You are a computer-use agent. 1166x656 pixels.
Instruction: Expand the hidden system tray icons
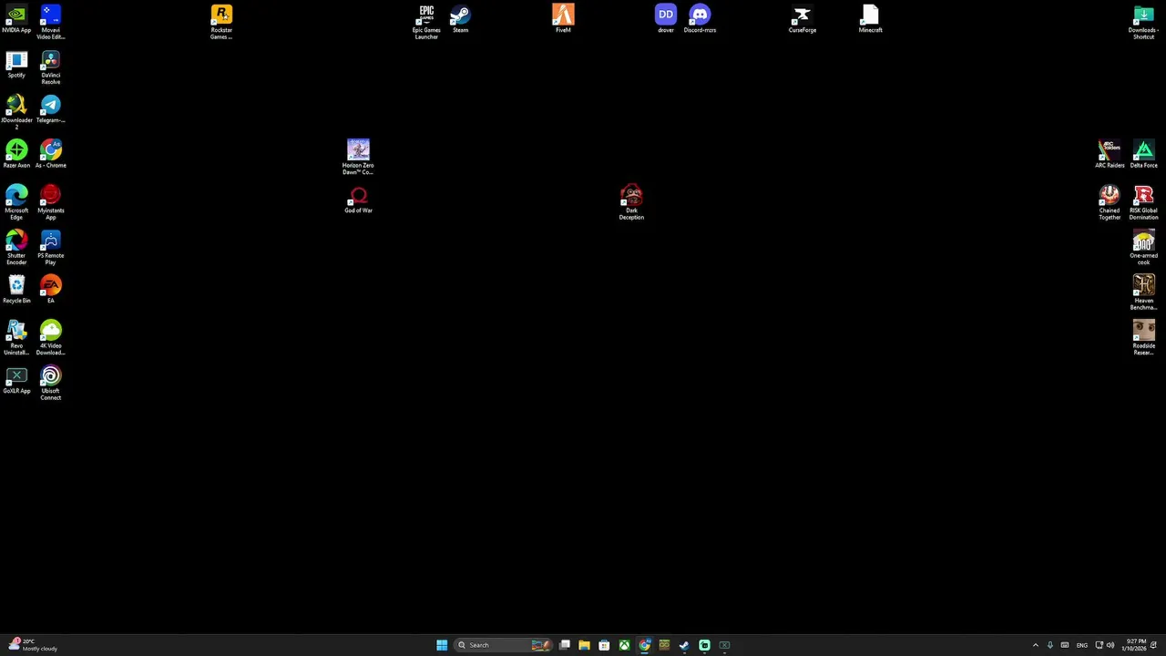(1035, 645)
